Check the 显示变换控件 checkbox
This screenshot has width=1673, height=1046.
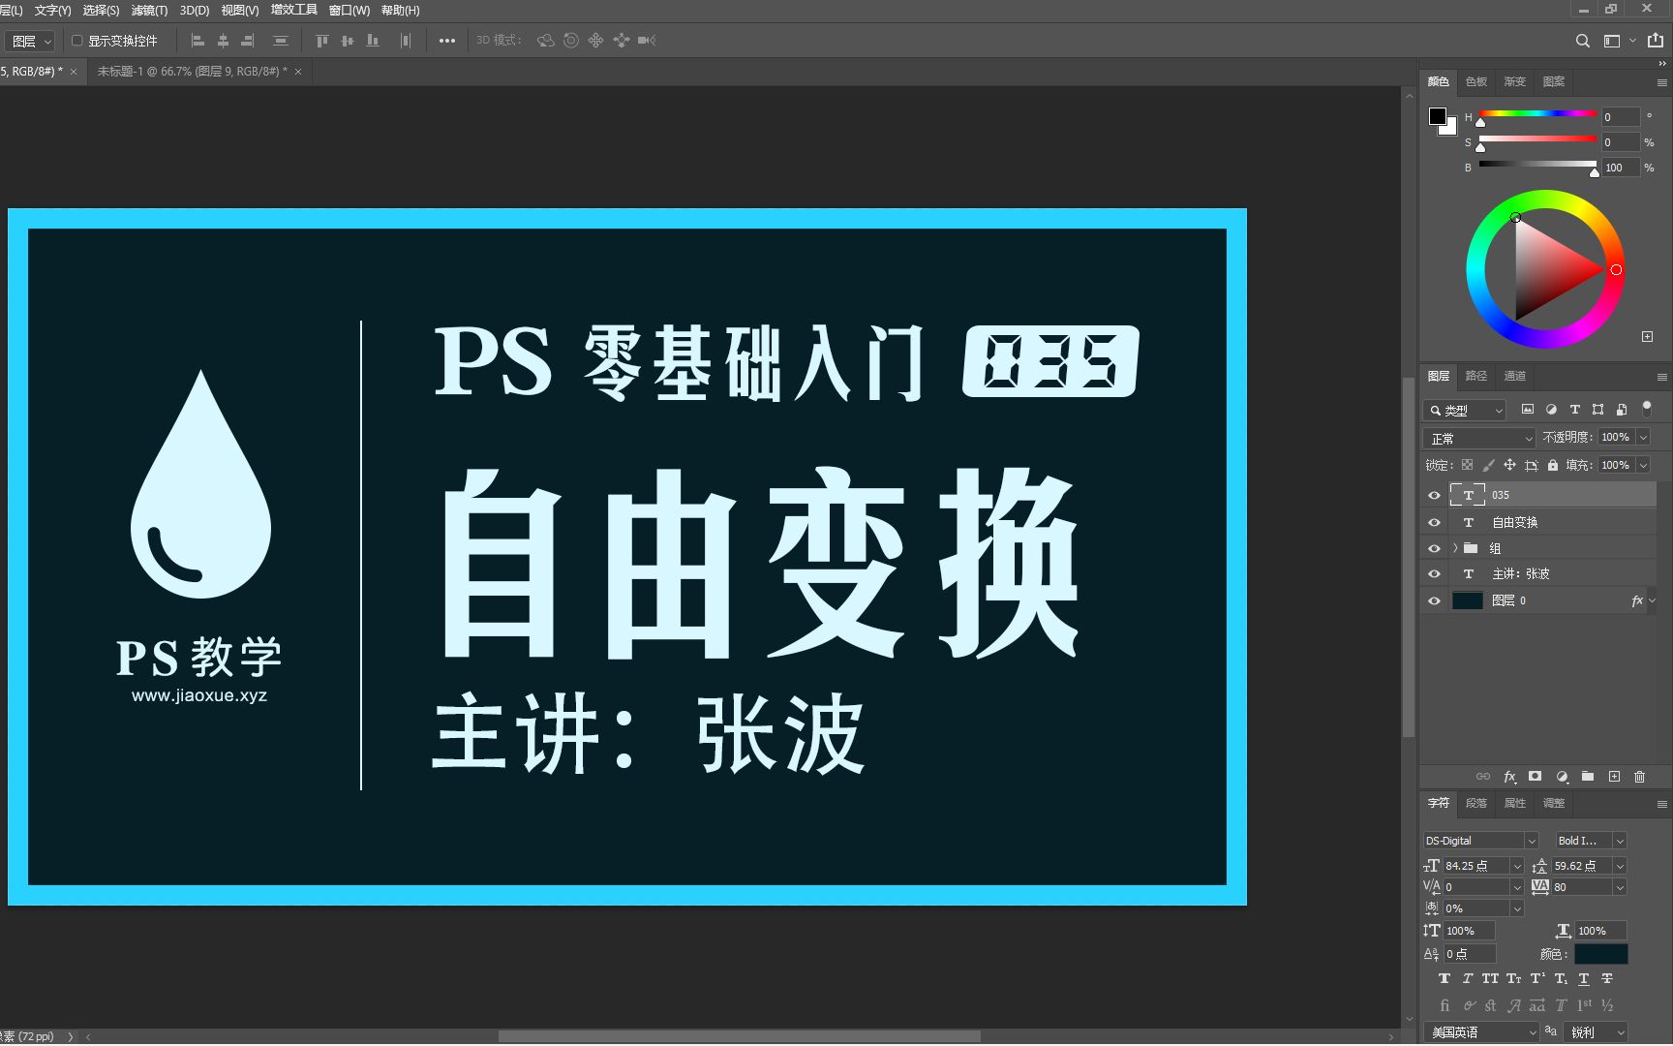tap(76, 41)
